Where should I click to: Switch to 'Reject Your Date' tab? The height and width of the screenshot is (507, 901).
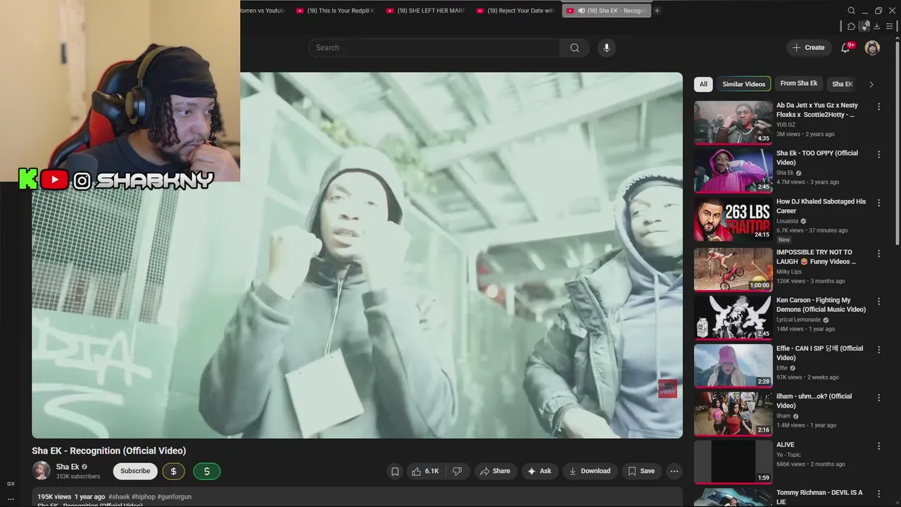click(516, 11)
